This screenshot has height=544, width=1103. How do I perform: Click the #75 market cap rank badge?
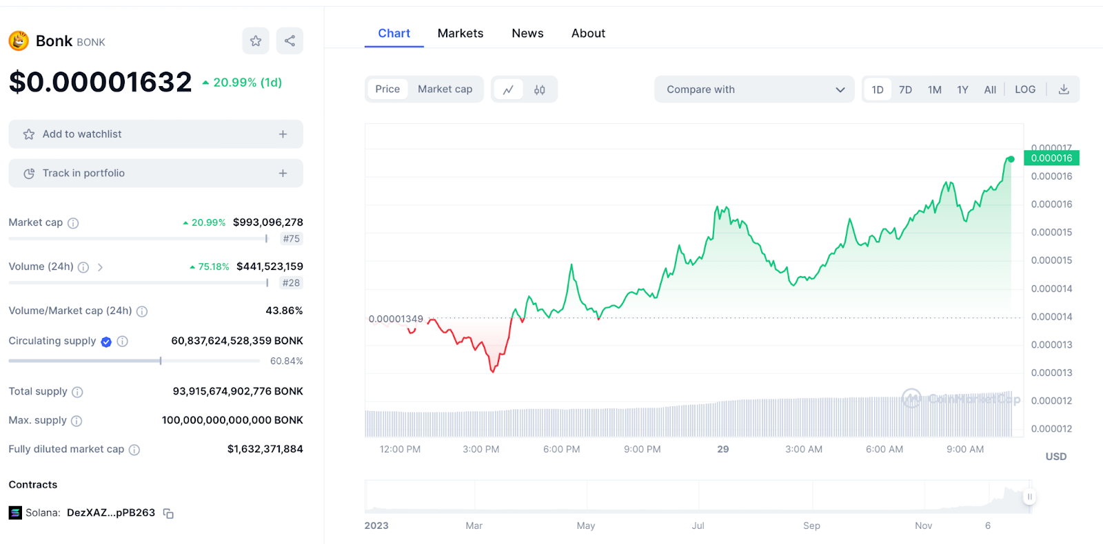[x=292, y=239]
